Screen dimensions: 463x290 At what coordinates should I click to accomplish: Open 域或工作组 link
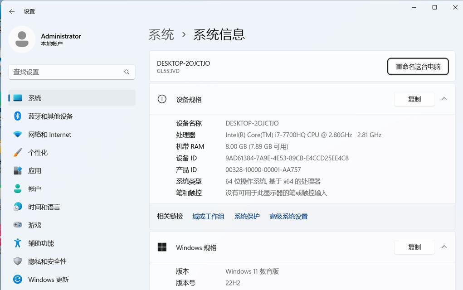point(208,217)
